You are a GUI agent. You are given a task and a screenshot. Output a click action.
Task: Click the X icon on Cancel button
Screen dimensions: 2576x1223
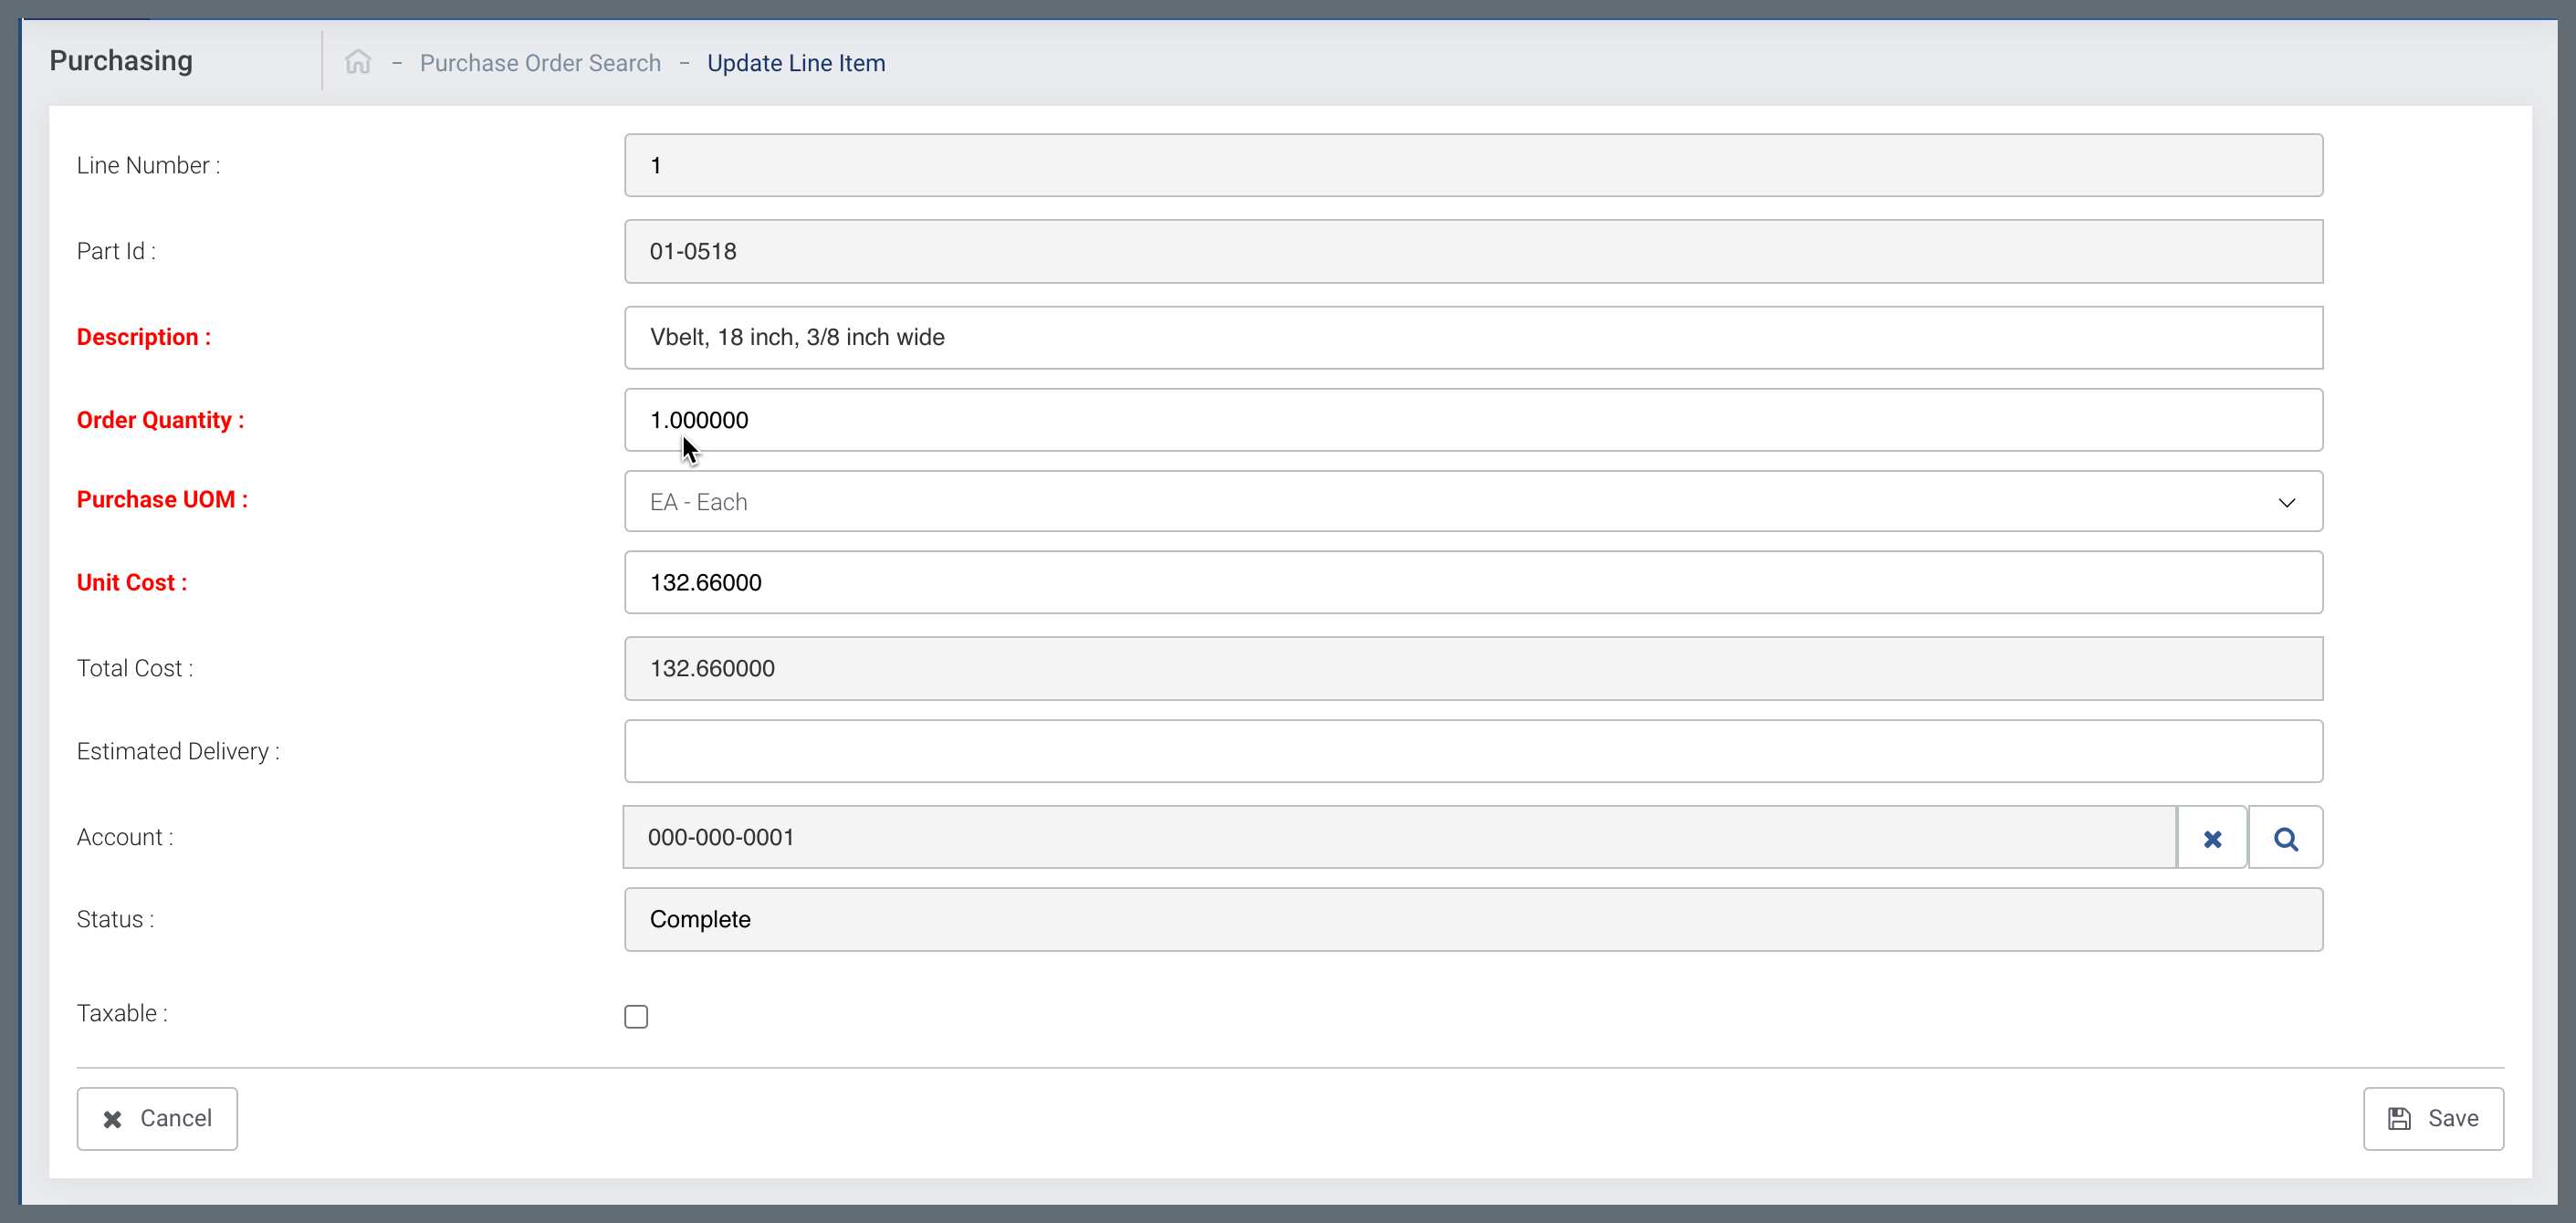tap(113, 1118)
